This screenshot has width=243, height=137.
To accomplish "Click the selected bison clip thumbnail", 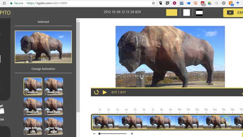I will pyautogui.click(x=43, y=47).
